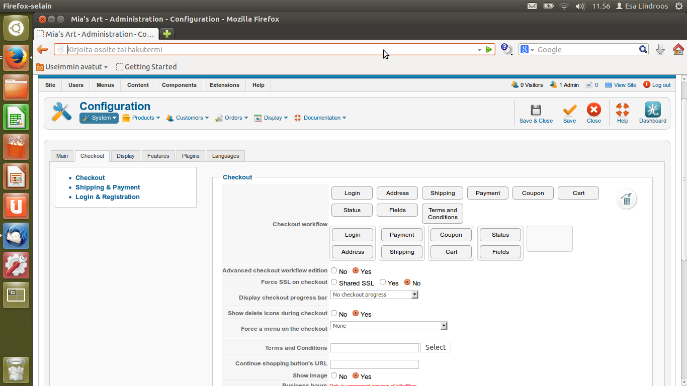Go to the Dashboard icon
This screenshot has height=386, width=687.
[x=653, y=110]
